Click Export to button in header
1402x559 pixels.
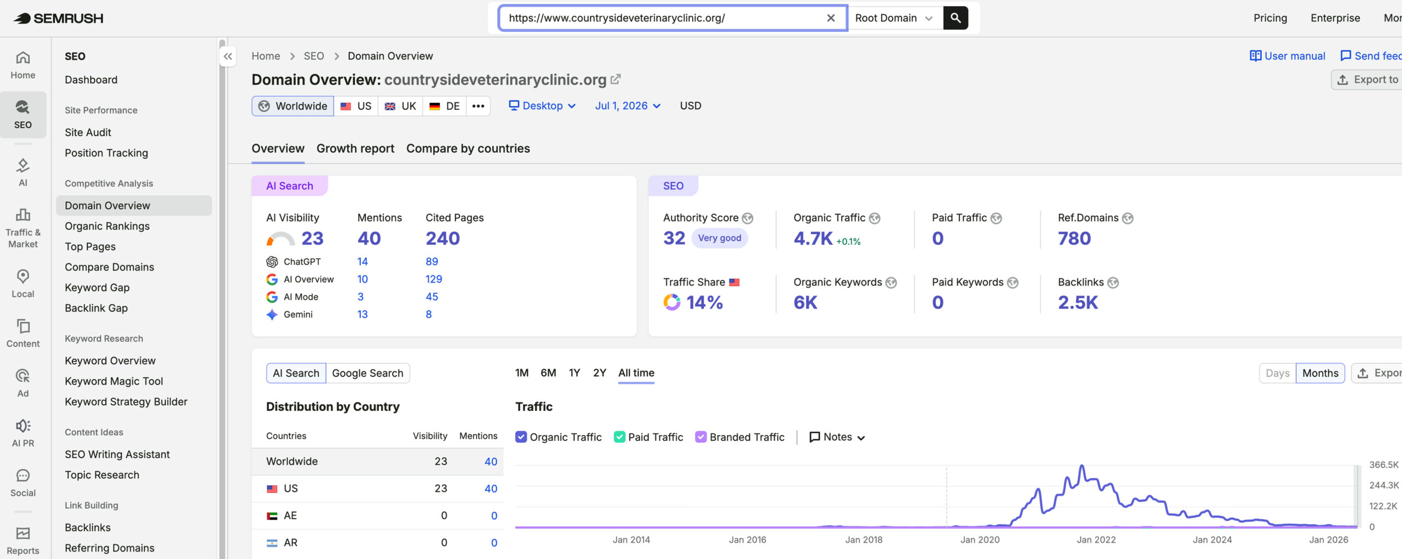[x=1367, y=80]
